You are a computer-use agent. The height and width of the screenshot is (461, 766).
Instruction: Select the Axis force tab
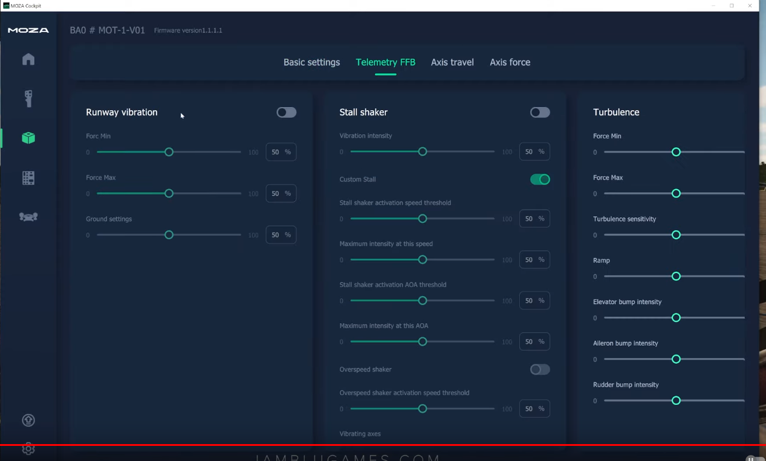point(510,62)
